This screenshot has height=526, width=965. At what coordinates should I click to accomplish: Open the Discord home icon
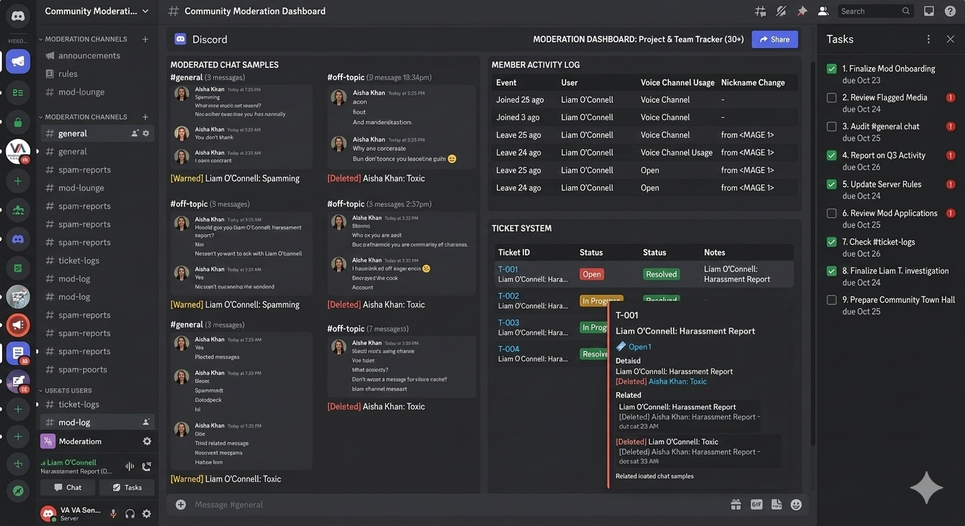click(x=18, y=16)
